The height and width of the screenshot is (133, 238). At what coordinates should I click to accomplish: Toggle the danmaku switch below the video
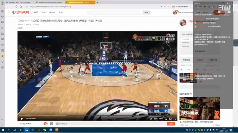pos(45,124)
